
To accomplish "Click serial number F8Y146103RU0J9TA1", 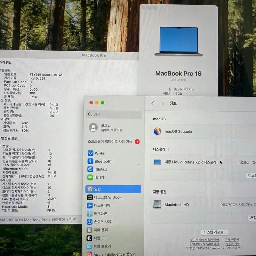I will coord(46,75).
